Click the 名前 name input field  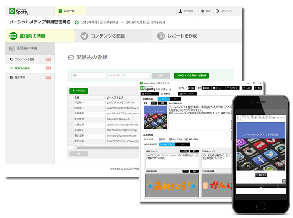click(x=88, y=76)
